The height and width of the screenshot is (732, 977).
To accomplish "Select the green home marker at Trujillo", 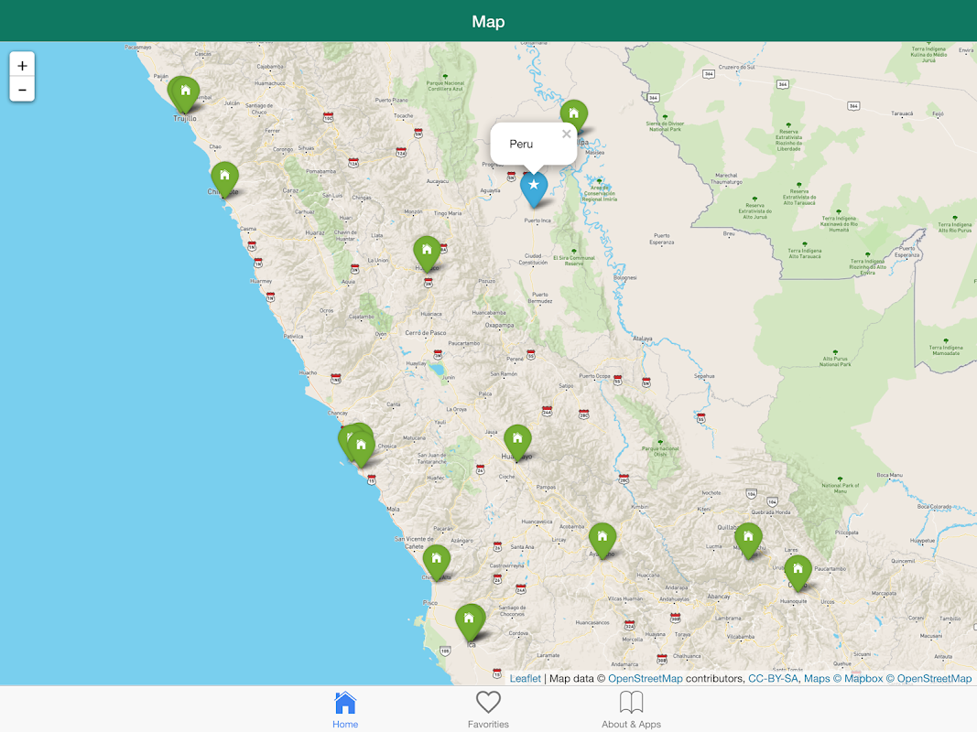I will point(186,94).
